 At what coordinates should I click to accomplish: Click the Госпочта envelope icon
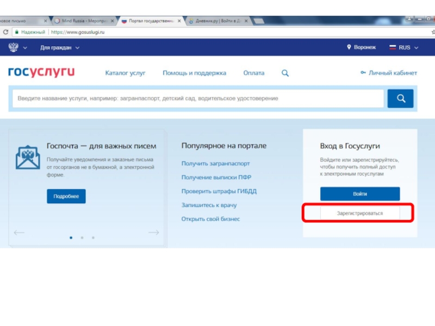(x=28, y=157)
